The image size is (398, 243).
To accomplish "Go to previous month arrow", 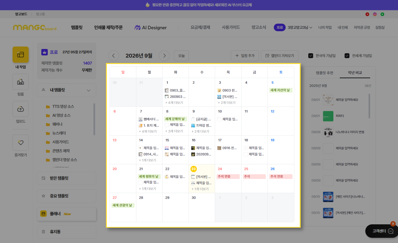I will tap(114, 56).
